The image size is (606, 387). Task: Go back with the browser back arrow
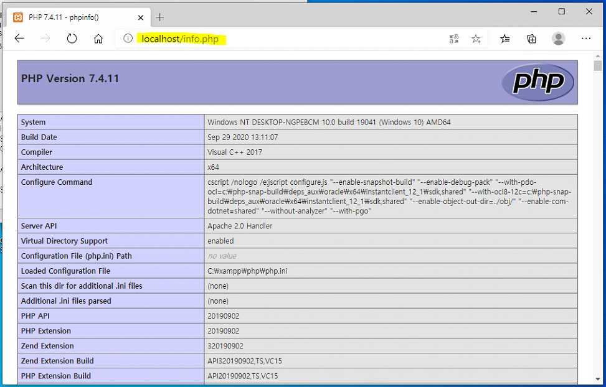[19, 38]
